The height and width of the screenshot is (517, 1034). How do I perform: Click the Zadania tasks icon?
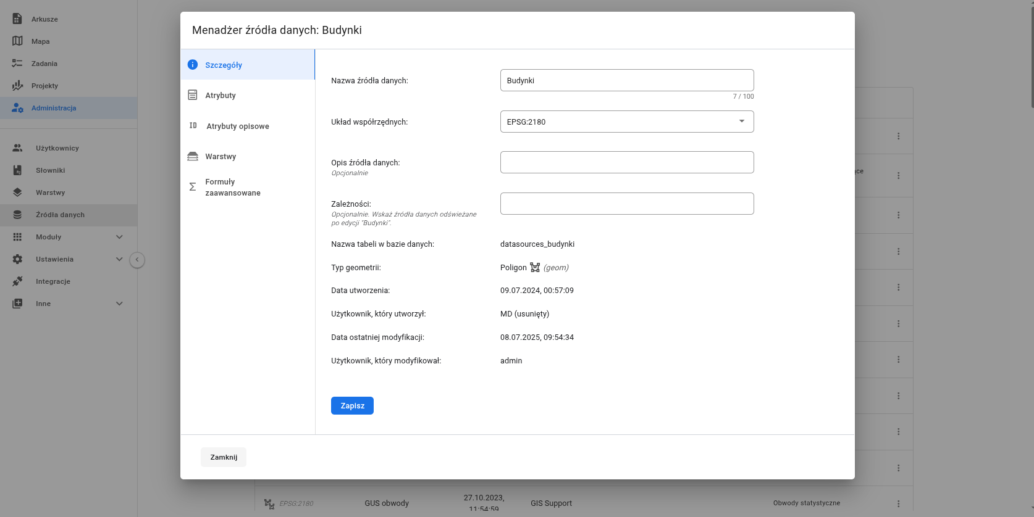(x=17, y=64)
